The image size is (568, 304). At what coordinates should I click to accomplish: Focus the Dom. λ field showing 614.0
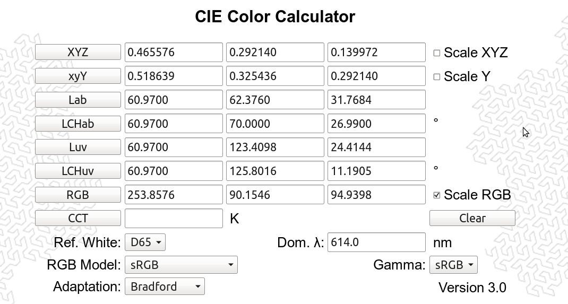pyautogui.click(x=376, y=242)
